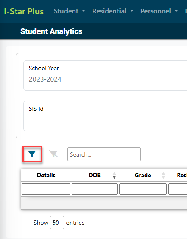The width and height of the screenshot is (187, 239).
Task: Expand the Student dropdown caret
Action: 84,11
